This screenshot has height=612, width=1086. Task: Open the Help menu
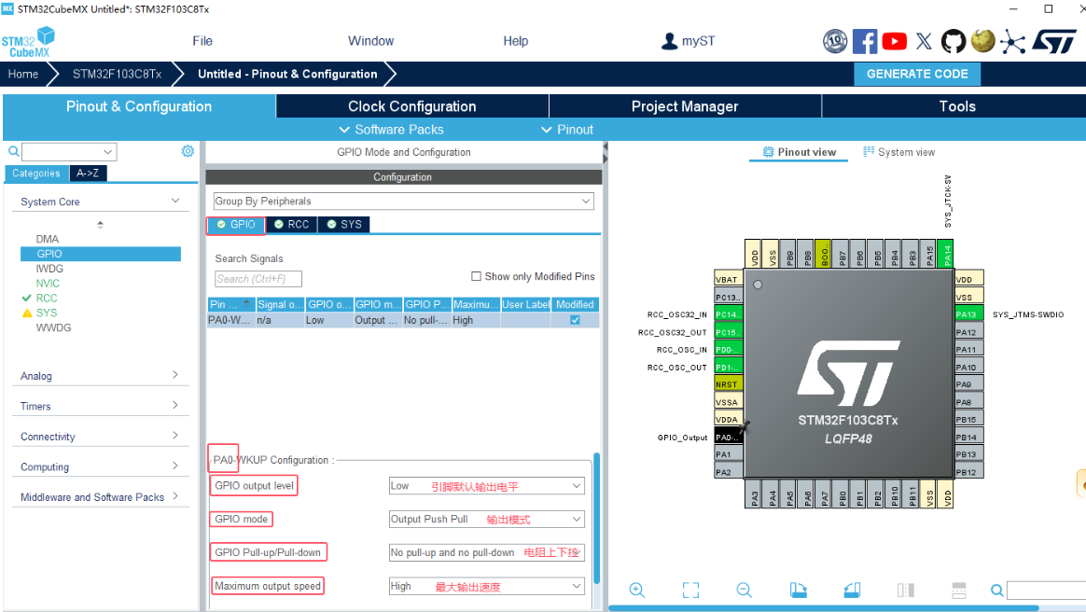(515, 41)
